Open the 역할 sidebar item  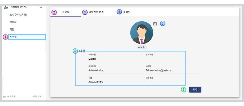(12, 29)
